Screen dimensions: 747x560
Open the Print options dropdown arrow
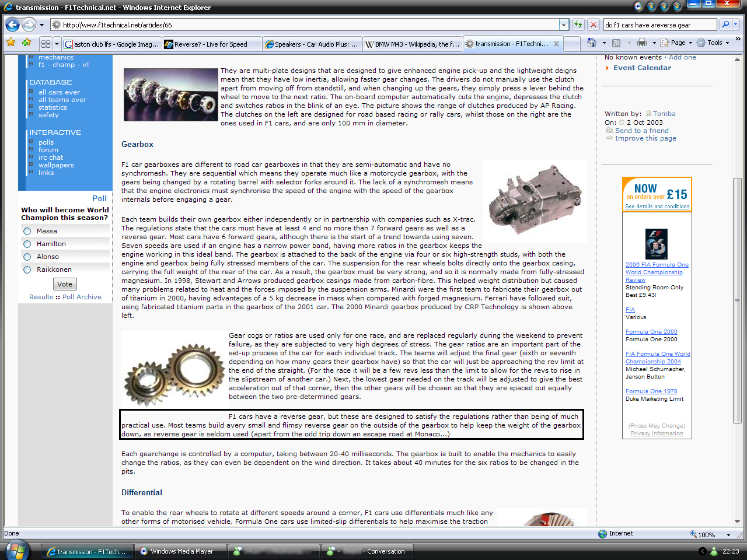pos(654,43)
